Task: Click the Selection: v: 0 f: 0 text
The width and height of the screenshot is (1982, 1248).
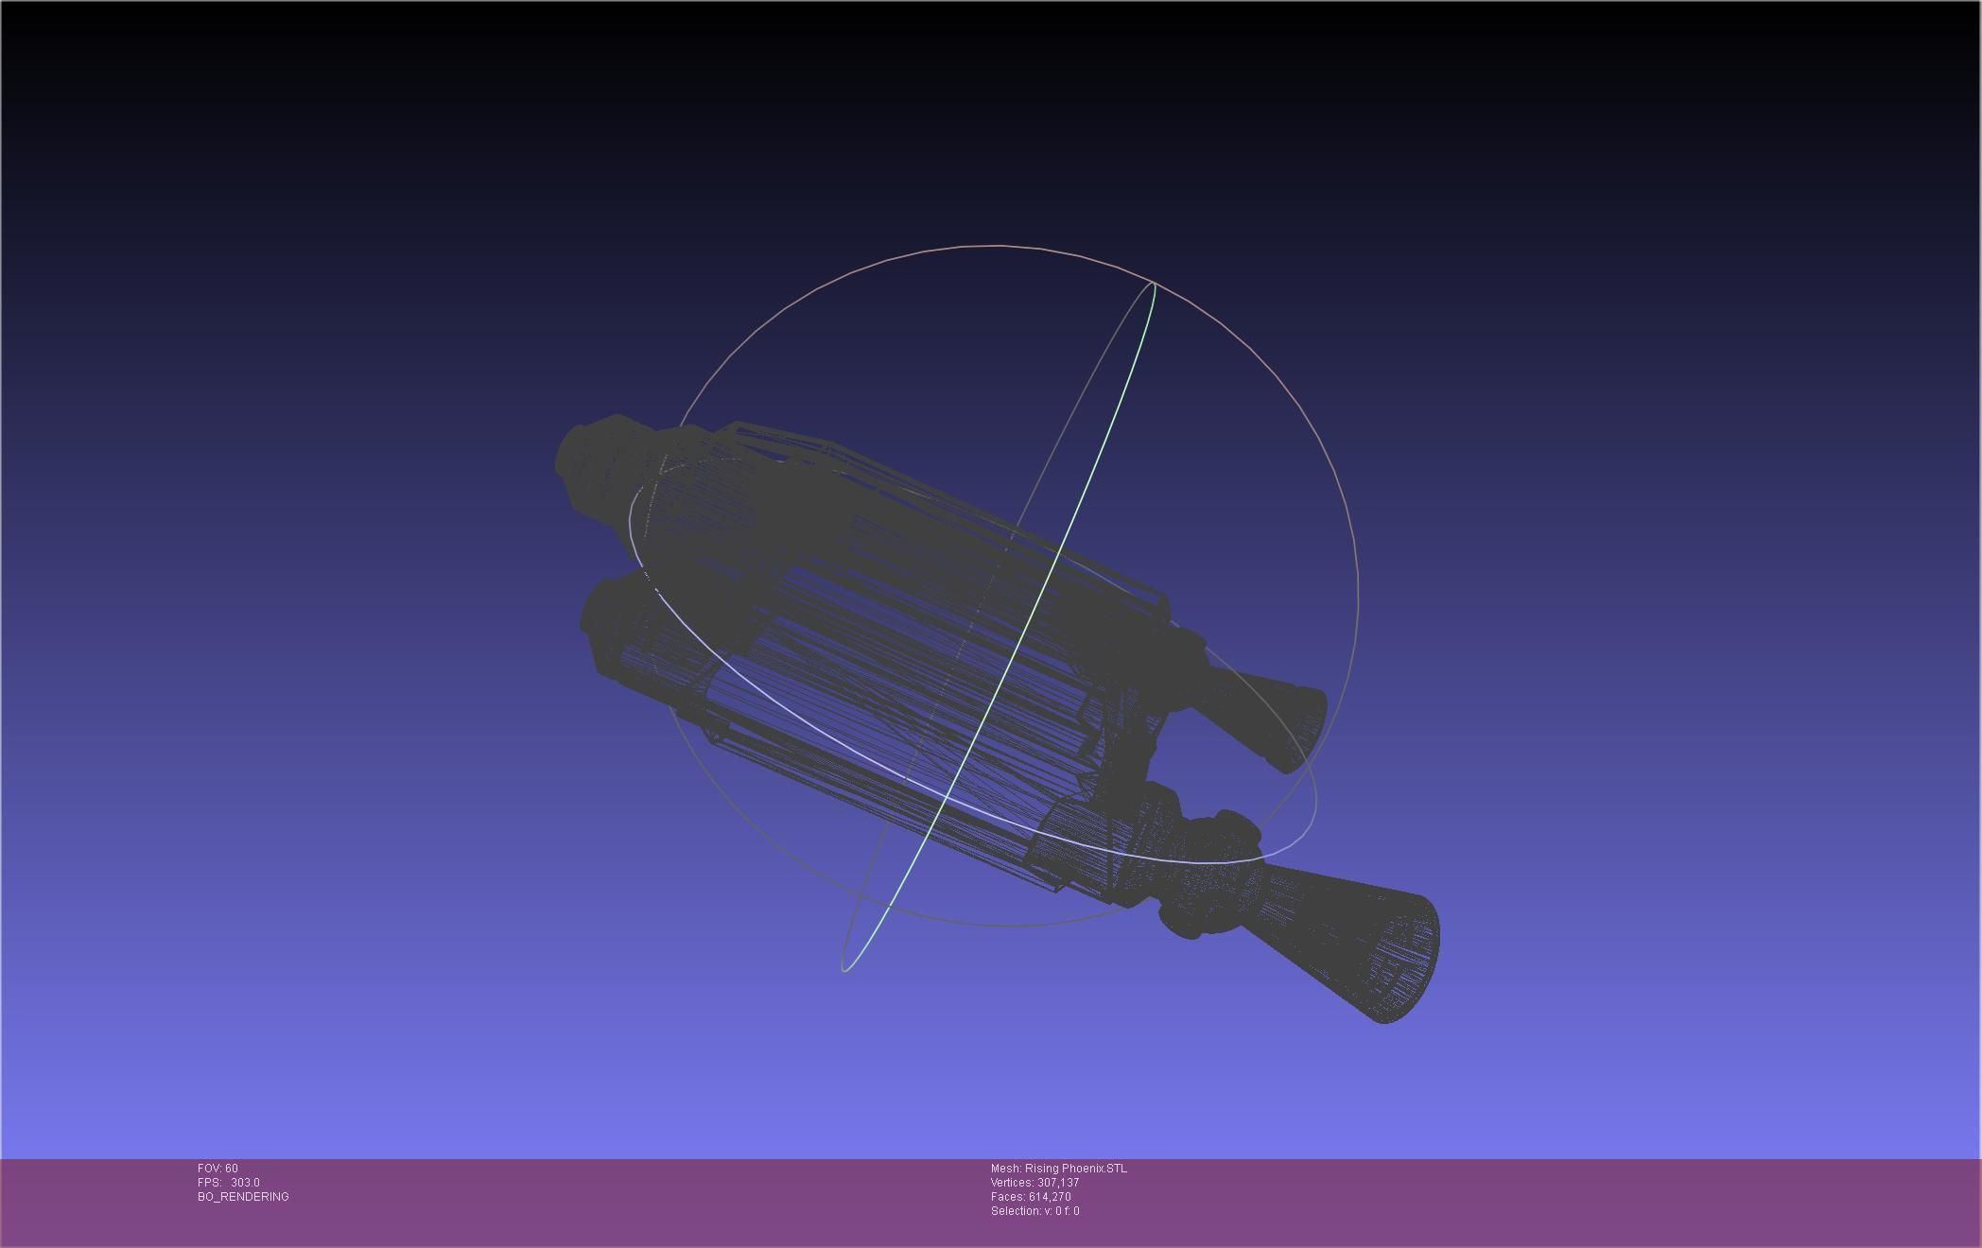Action: tap(1034, 1211)
